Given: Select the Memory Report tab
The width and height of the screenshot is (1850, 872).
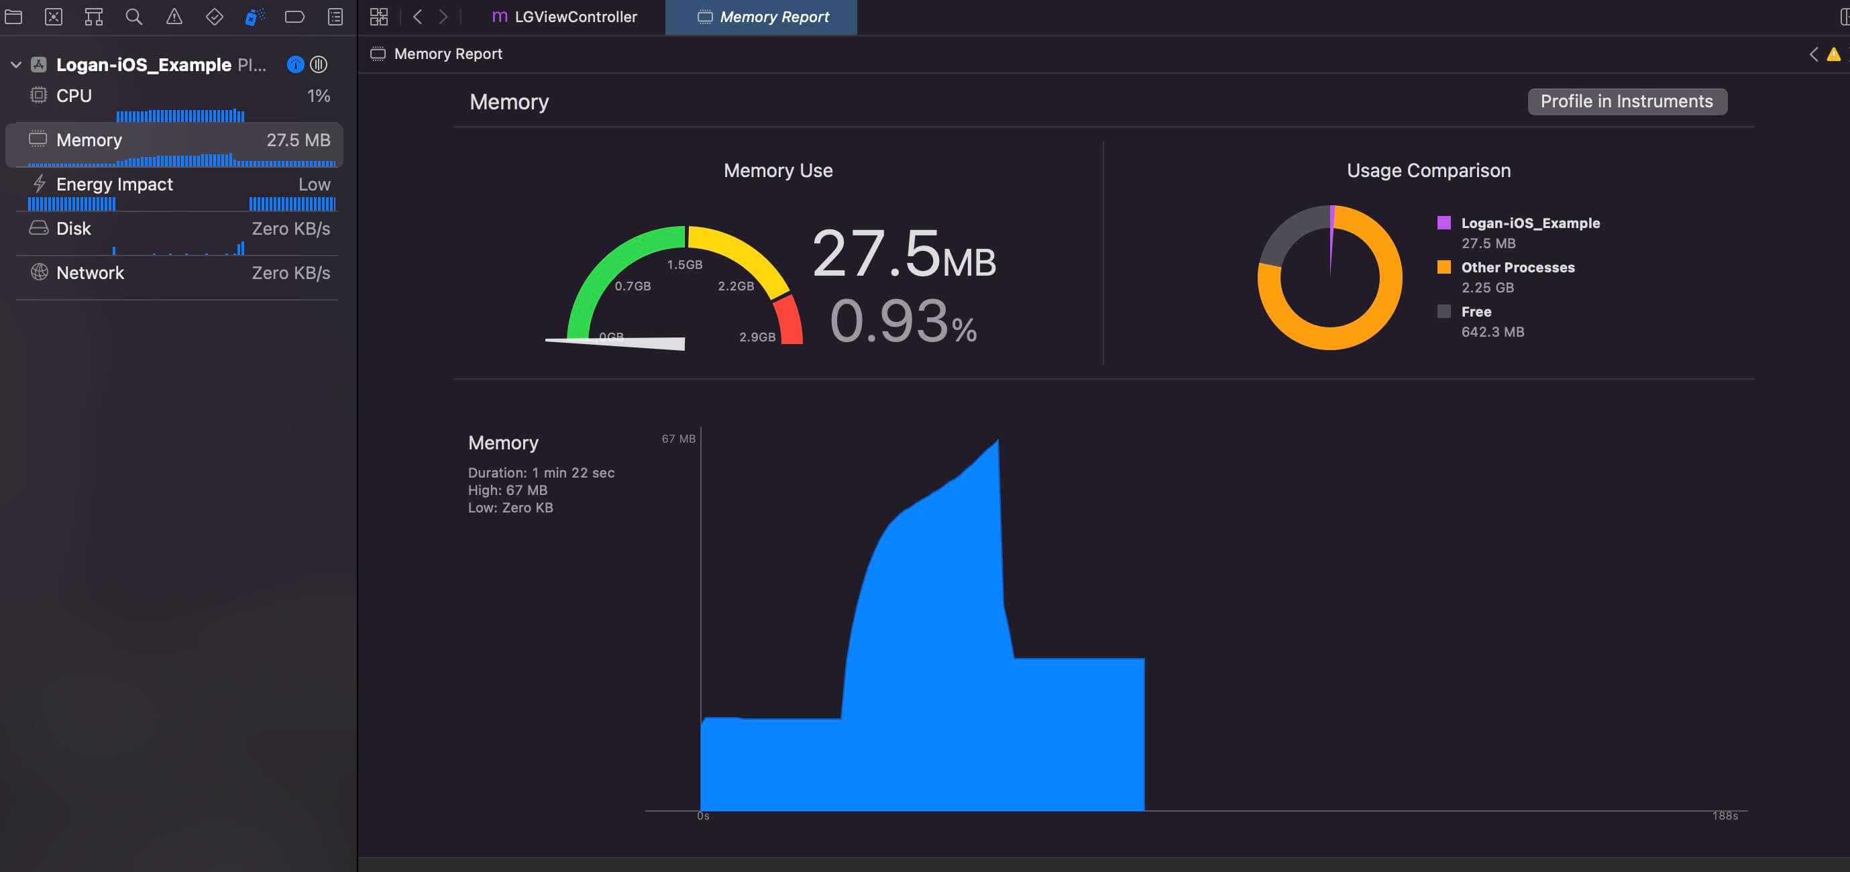Looking at the screenshot, I should point(762,17).
